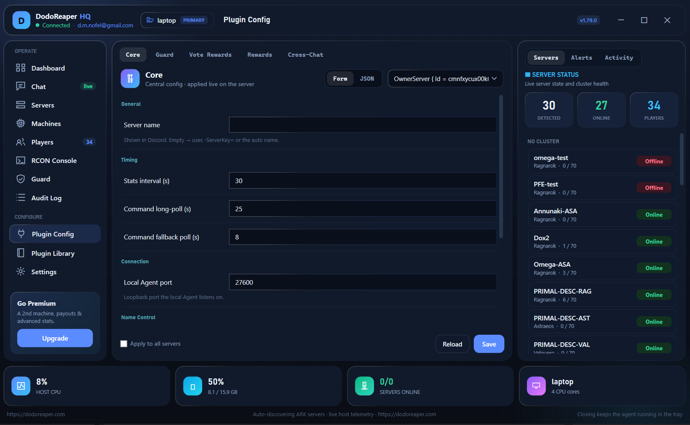Screen dimensions: 690x425
Task: Click the Guard shield icon in sidebar
Action: pyautogui.click(x=21, y=179)
